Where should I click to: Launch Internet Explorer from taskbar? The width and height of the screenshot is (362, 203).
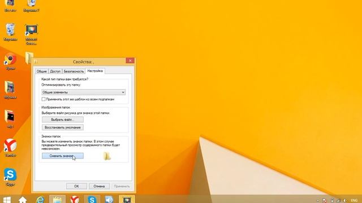[40, 199]
